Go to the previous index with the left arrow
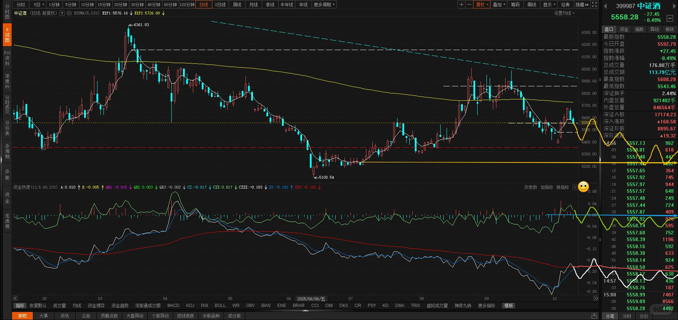Image resolution: width=678 pixels, height=320 pixels. pyautogui.click(x=605, y=6)
